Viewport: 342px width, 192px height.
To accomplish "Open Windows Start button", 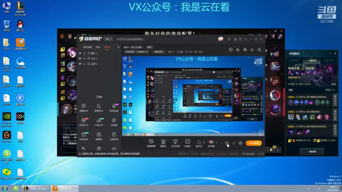I will (x=5, y=188).
